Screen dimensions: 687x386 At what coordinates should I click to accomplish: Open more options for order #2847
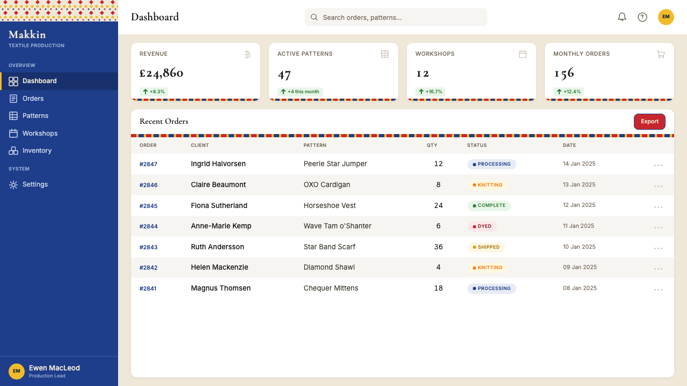coord(659,166)
